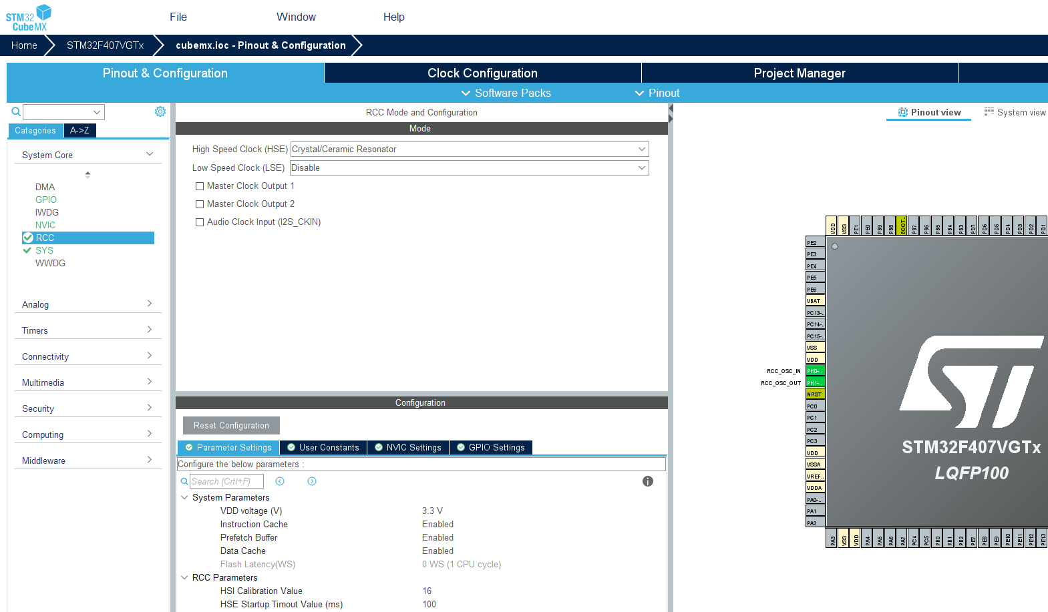The image size is (1048, 612).
Task: Select the Pinout view tab
Action: coord(929,112)
